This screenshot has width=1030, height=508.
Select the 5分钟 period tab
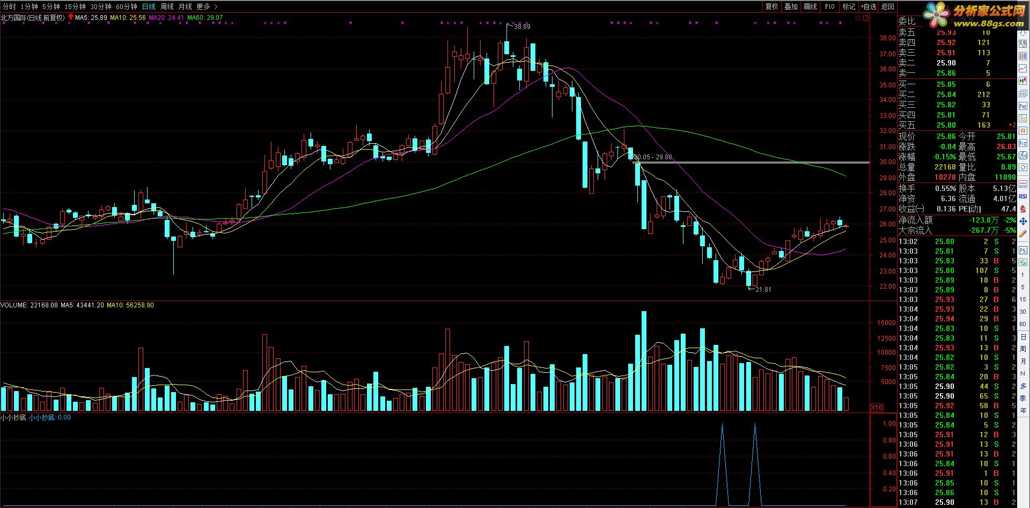point(51,6)
